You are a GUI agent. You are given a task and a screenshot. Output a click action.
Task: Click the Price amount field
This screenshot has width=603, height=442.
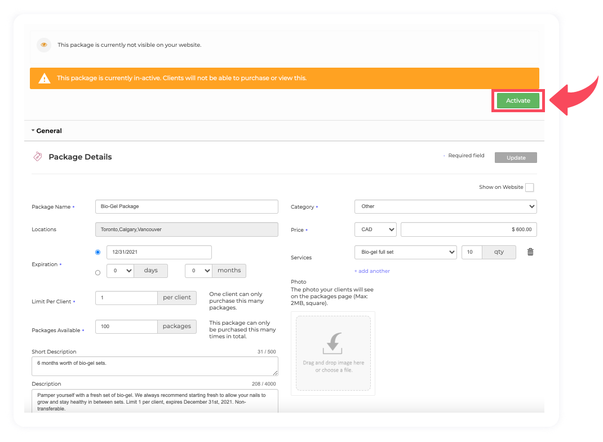(468, 229)
